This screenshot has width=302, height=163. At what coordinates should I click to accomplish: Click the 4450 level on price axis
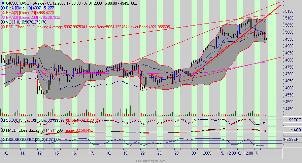[289, 109]
